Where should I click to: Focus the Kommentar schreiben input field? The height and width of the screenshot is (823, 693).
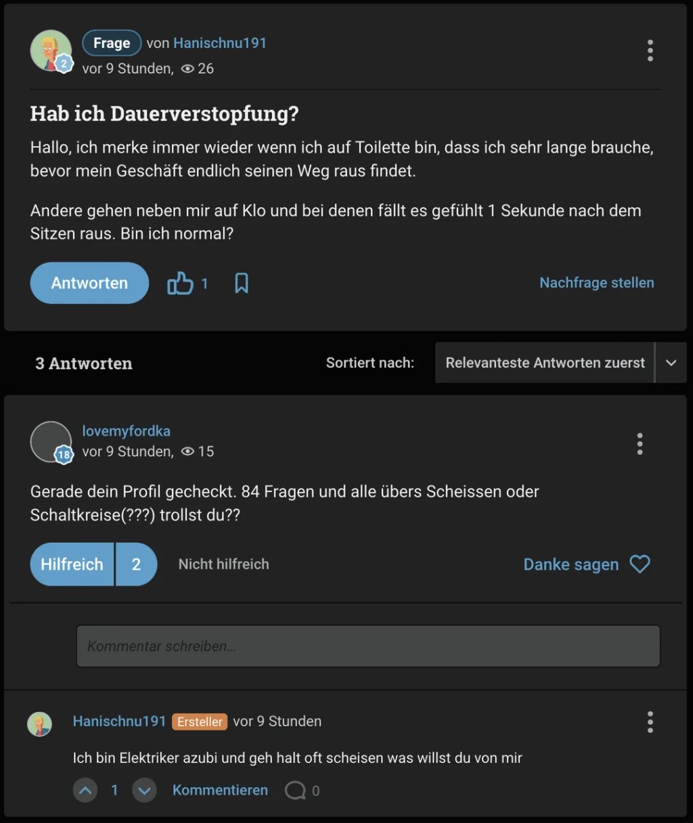coord(368,646)
